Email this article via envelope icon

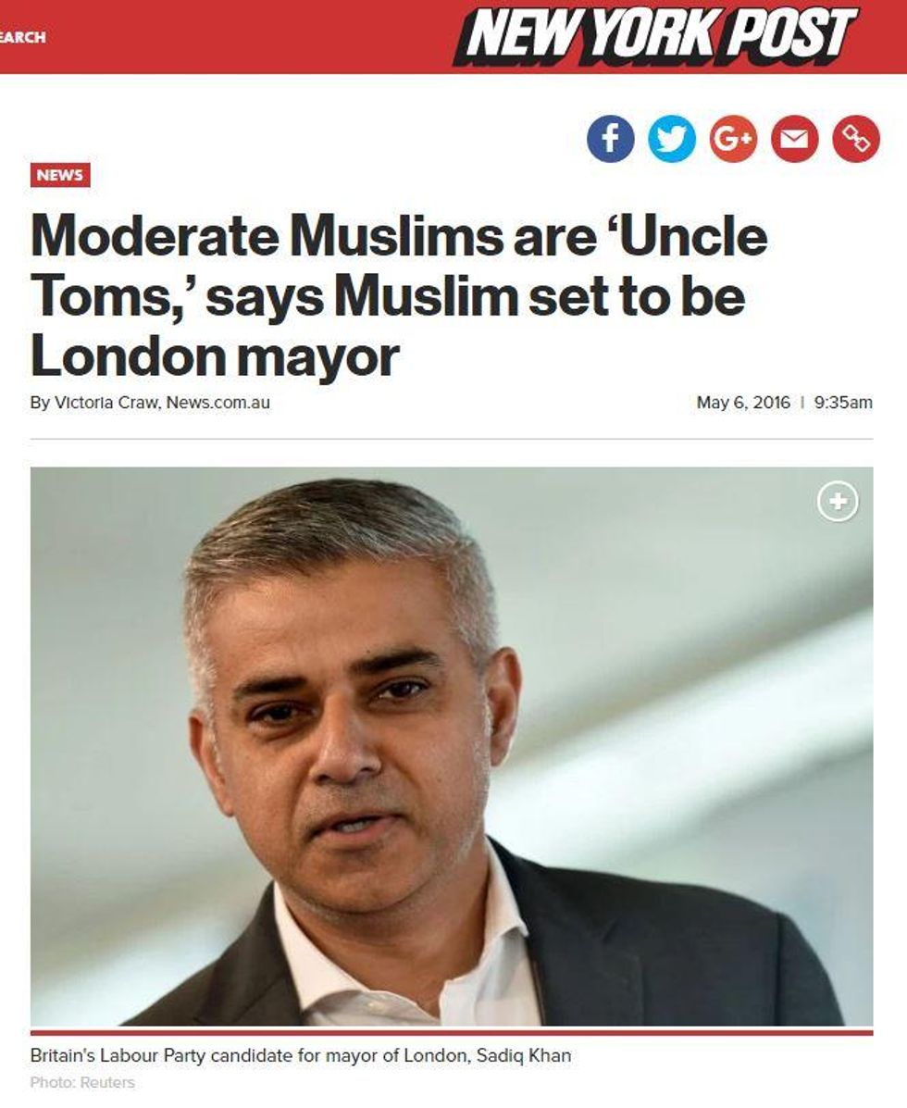coord(795,139)
